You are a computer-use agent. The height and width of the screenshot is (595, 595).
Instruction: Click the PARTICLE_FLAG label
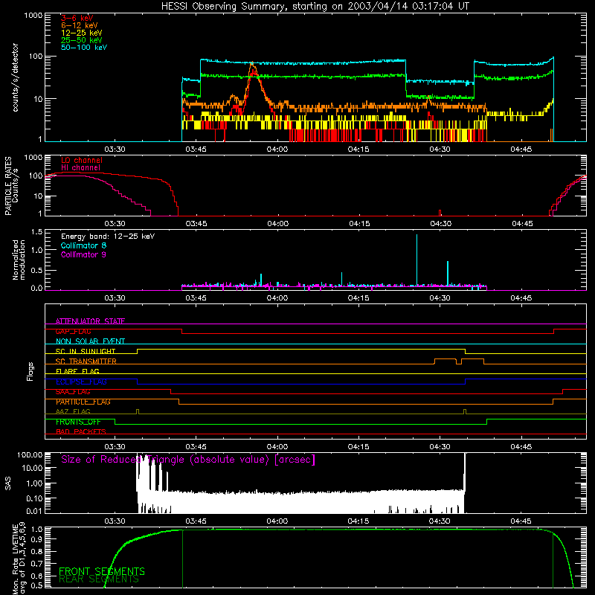(x=83, y=402)
